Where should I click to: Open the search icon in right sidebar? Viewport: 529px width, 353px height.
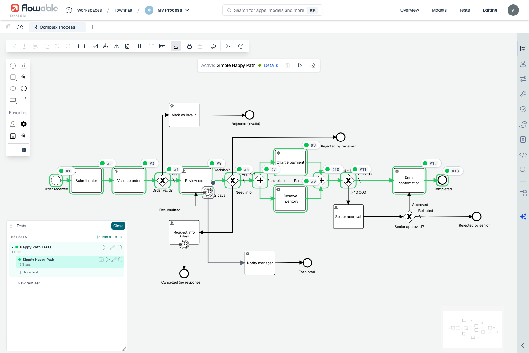tap(523, 170)
